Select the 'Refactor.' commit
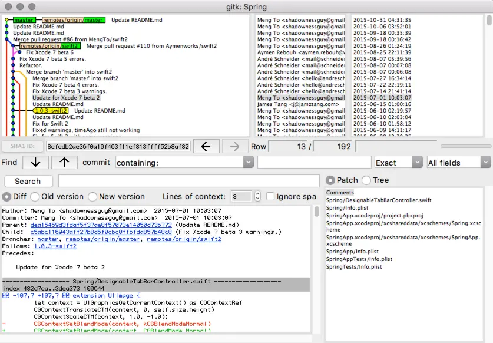 click(31, 65)
